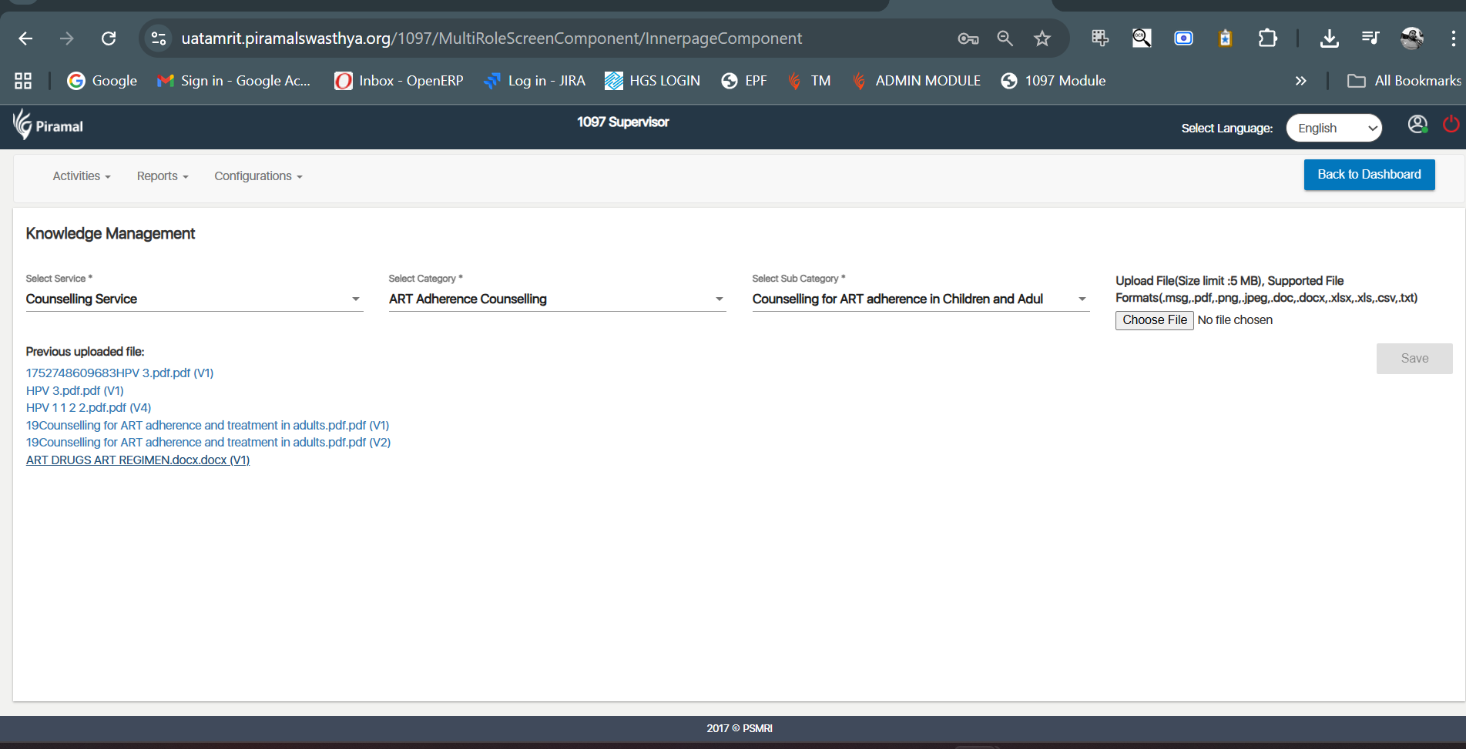Open the Activities menu
The image size is (1466, 749).
(x=82, y=176)
